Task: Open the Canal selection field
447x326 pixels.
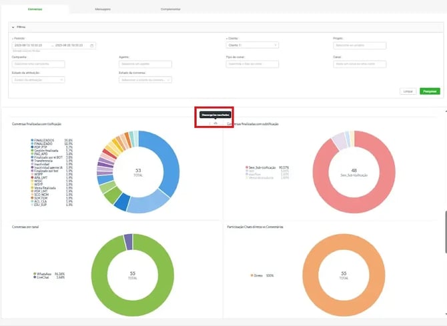Action: click(360, 64)
